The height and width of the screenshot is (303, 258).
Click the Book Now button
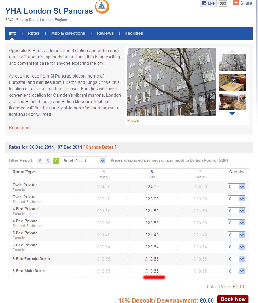pos(233,299)
